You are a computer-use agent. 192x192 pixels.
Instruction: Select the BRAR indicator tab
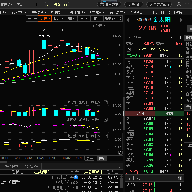pyautogui.click(x=66, y=158)
